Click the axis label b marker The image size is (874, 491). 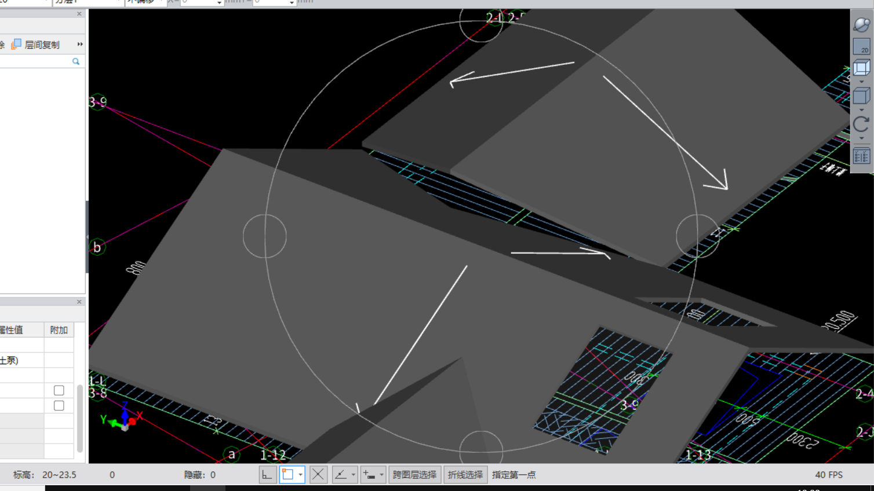click(x=97, y=248)
